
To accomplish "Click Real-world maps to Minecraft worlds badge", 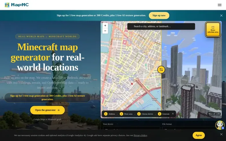I will [x=47, y=37].
